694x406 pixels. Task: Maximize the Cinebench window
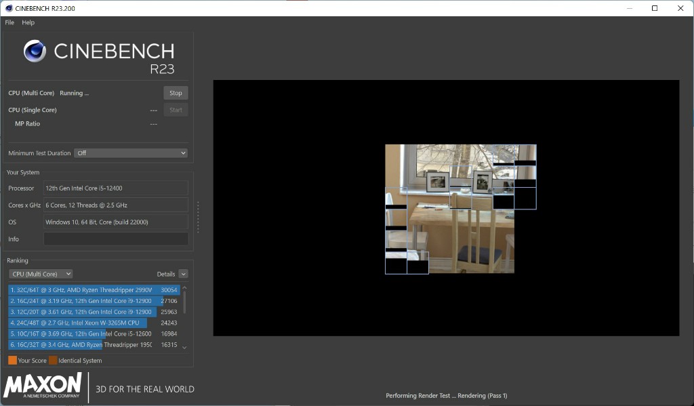(655, 8)
